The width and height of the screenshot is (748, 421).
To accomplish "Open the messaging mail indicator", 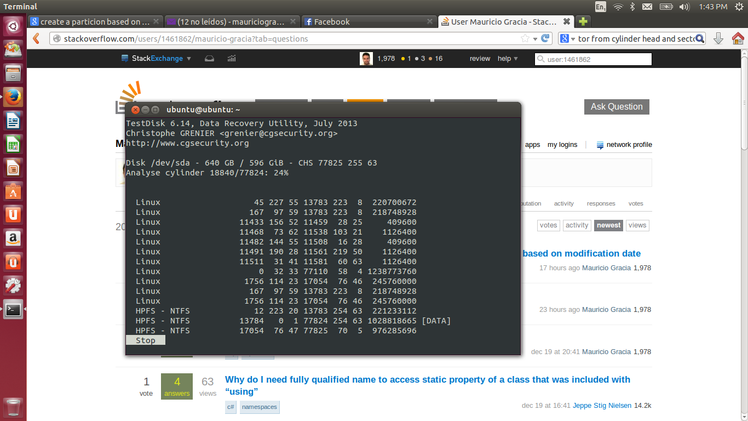I will click(647, 7).
